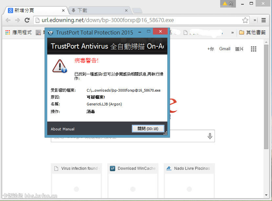Open a new tab with the new tab button
This screenshot has width=272, height=201.
137,11
